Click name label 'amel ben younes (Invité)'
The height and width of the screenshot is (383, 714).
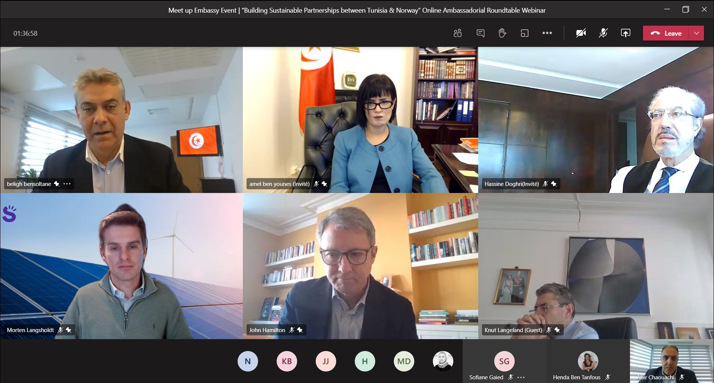click(279, 184)
